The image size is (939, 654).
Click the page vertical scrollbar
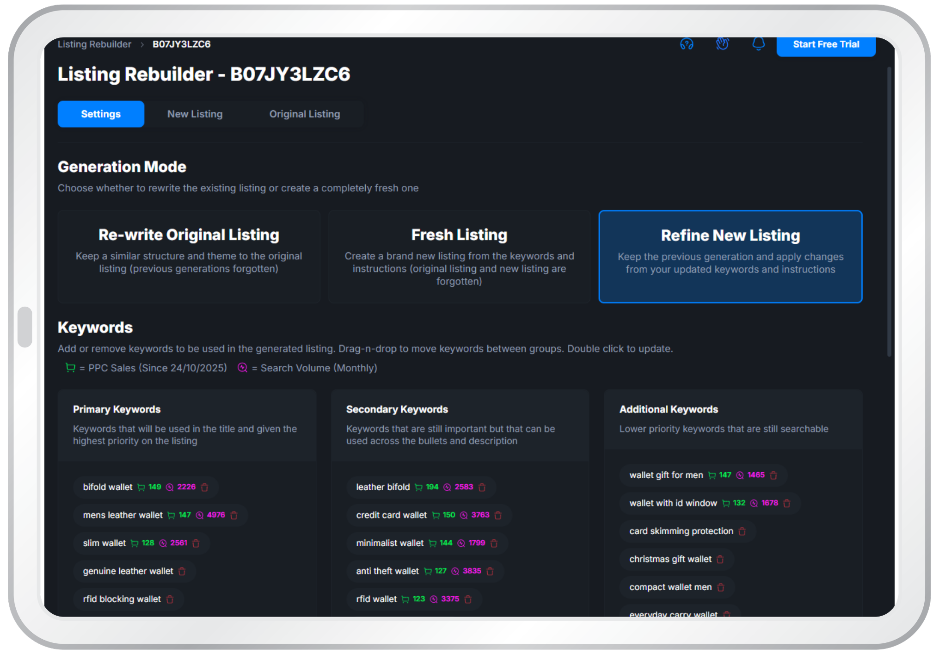pos(889,212)
